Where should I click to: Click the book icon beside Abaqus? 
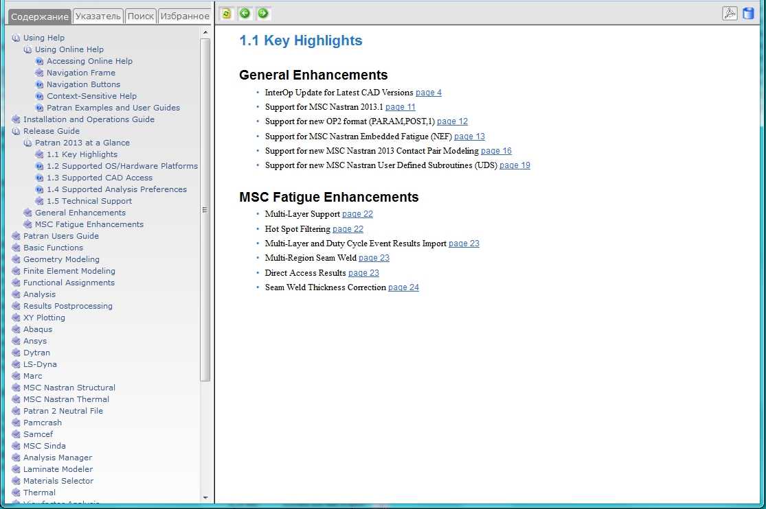[x=16, y=329]
